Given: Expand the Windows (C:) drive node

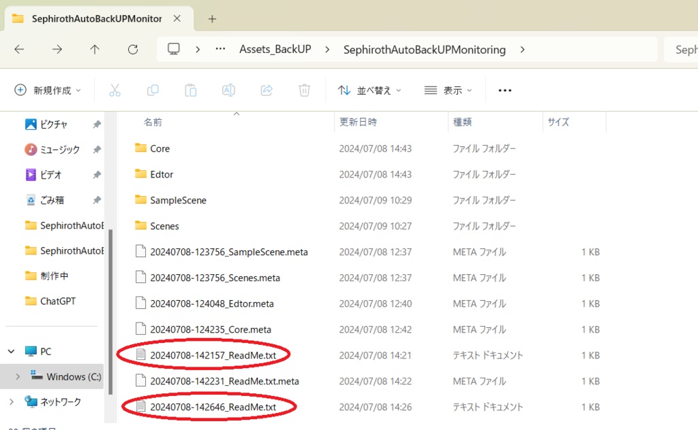Looking at the screenshot, I should click(x=18, y=377).
